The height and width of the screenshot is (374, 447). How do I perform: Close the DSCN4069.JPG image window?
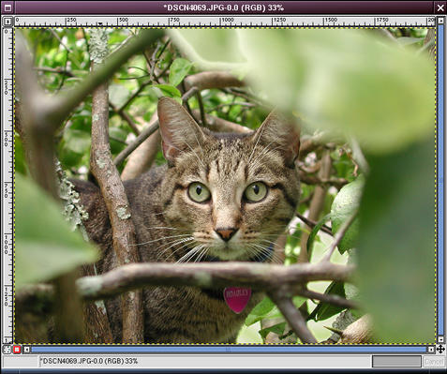[440, 7]
